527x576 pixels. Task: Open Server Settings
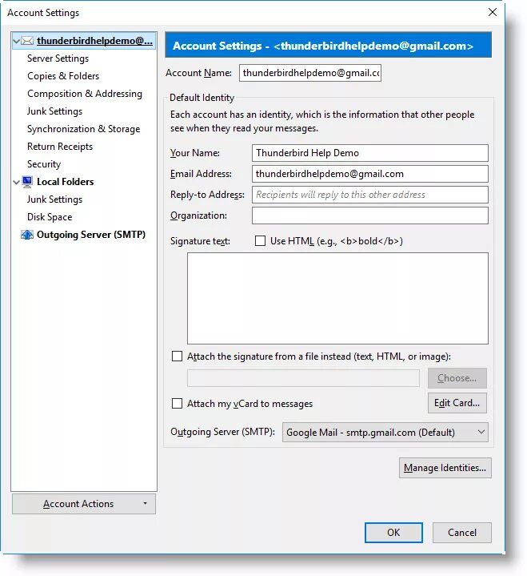click(x=58, y=58)
